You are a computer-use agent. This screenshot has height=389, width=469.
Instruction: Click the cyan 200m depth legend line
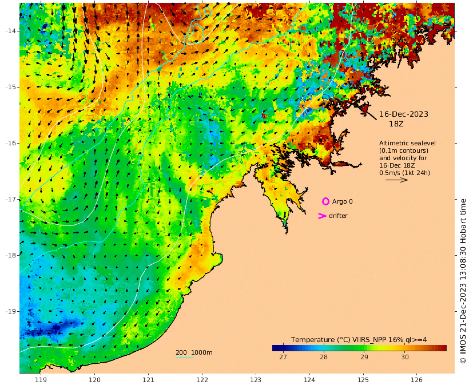(x=185, y=357)
